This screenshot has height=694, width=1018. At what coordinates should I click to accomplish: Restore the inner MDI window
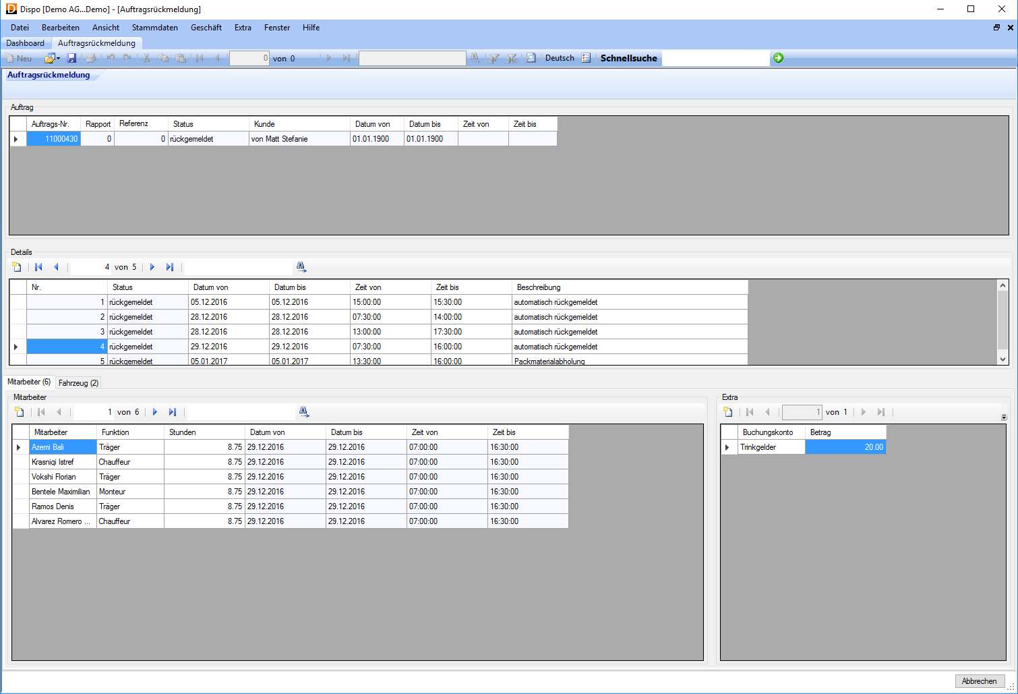pos(997,28)
